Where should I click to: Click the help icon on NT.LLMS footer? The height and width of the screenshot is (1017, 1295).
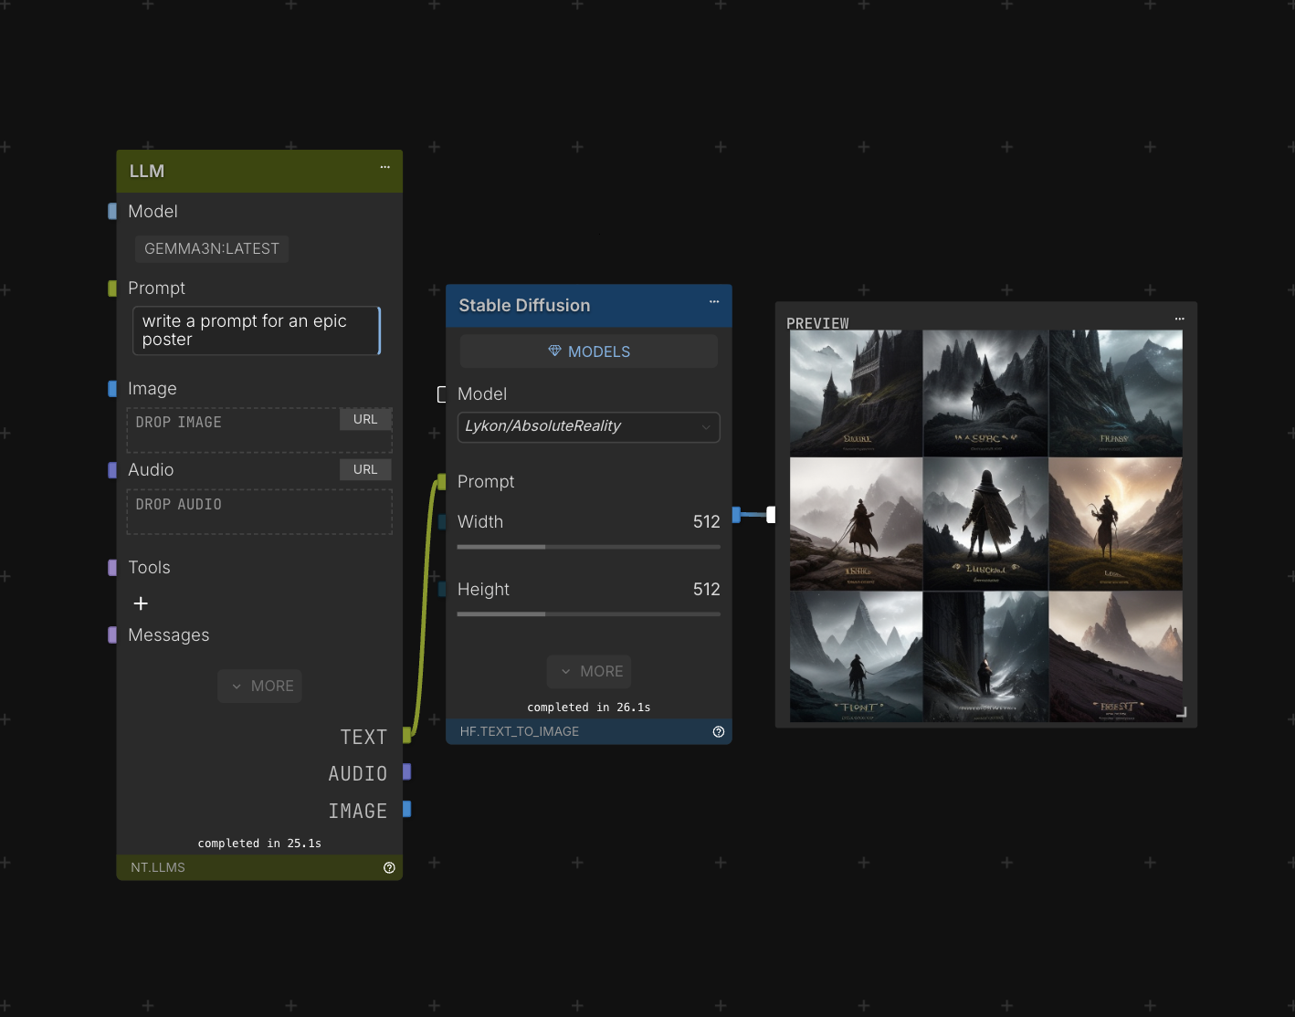click(389, 867)
